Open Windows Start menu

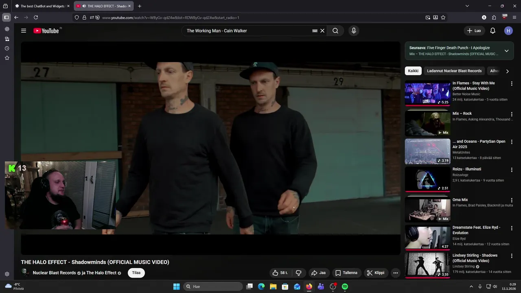pos(176,286)
